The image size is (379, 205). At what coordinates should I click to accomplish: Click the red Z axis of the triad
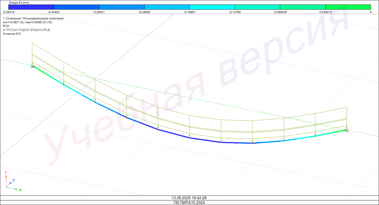(x=6, y=179)
